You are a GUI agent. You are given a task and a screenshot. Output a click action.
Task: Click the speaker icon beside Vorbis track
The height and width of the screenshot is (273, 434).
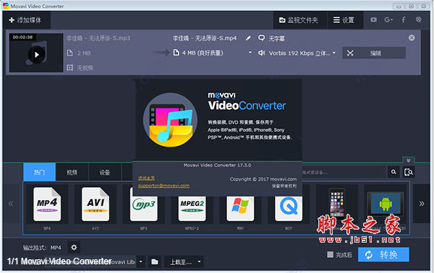point(261,53)
